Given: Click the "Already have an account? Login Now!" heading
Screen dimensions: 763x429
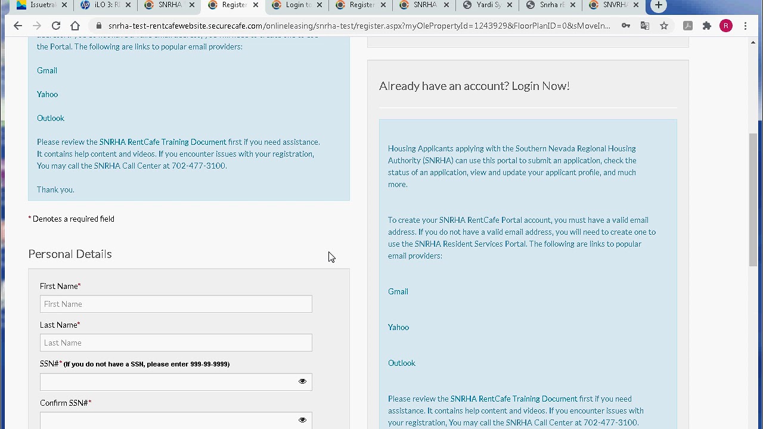Looking at the screenshot, I should (474, 86).
